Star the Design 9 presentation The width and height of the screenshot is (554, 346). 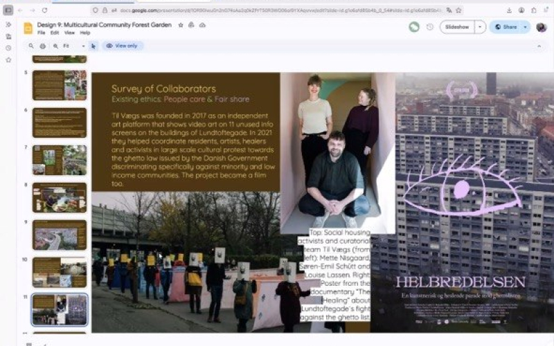[181, 25]
